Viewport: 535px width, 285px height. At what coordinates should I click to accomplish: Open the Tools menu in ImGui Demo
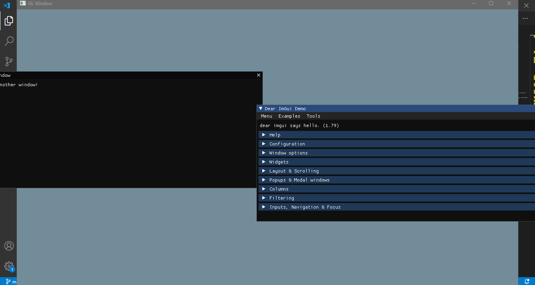[x=313, y=116]
